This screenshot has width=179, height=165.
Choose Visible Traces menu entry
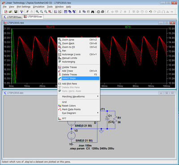click(x=79, y=67)
